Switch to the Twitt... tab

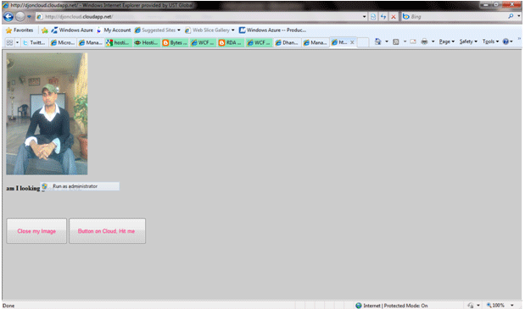(34, 42)
